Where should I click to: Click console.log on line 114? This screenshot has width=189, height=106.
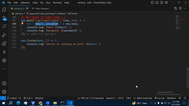coord(35,44)
